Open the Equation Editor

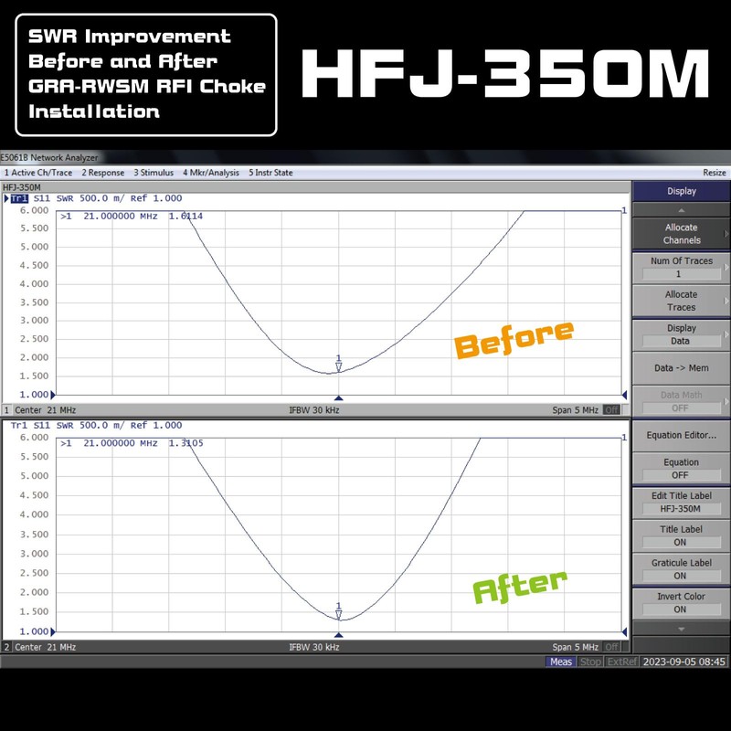tap(683, 436)
